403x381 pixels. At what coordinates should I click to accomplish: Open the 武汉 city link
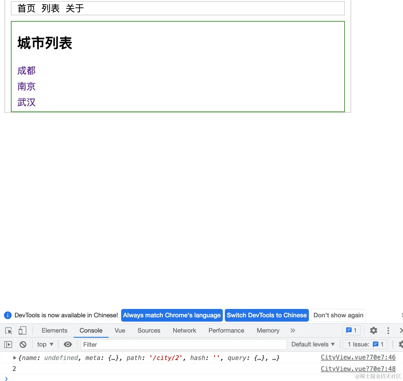click(x=26, y=102)
